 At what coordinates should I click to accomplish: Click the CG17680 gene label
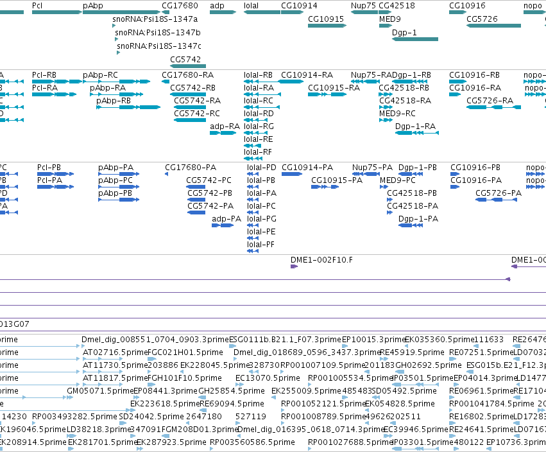180,6
